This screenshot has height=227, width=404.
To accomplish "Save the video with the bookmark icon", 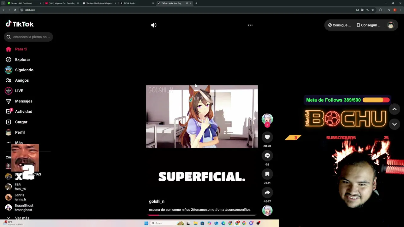I will point(267,174).
